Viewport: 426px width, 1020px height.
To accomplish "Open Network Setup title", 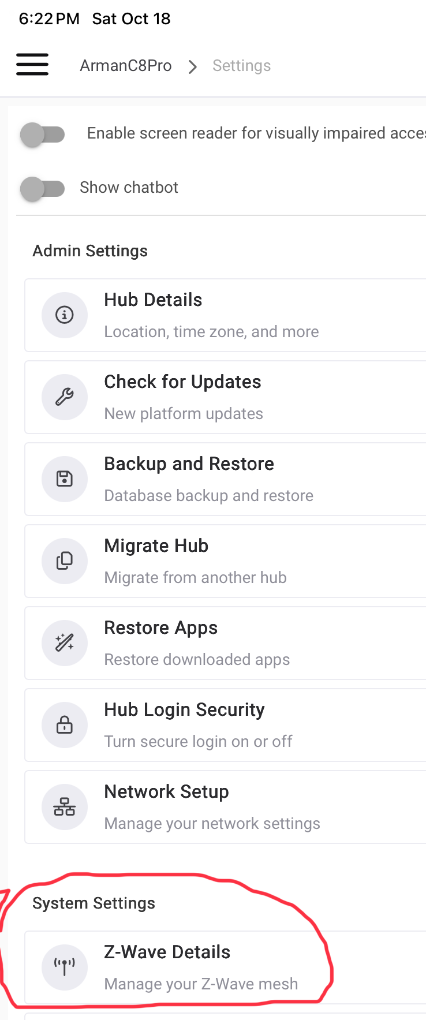I will pyautogui.click(x=166, y=792).
